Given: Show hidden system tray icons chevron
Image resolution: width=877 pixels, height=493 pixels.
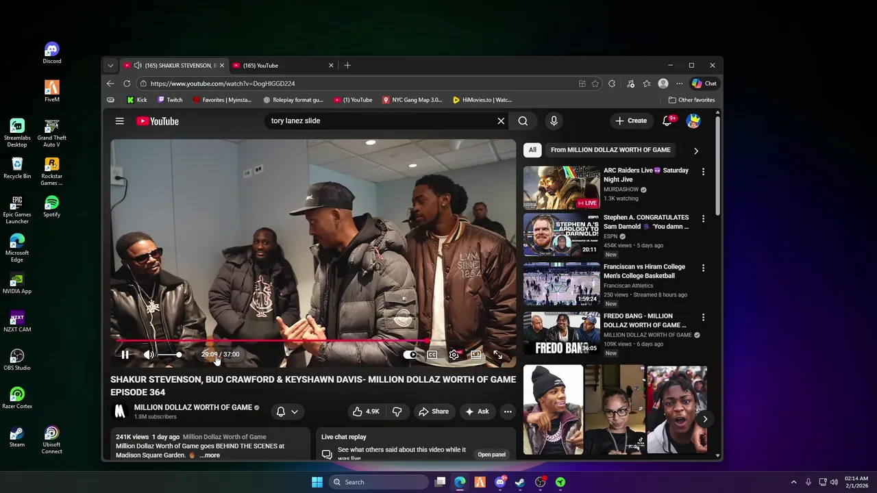Looking at the screenshot, I should click(x=793, y=482).
